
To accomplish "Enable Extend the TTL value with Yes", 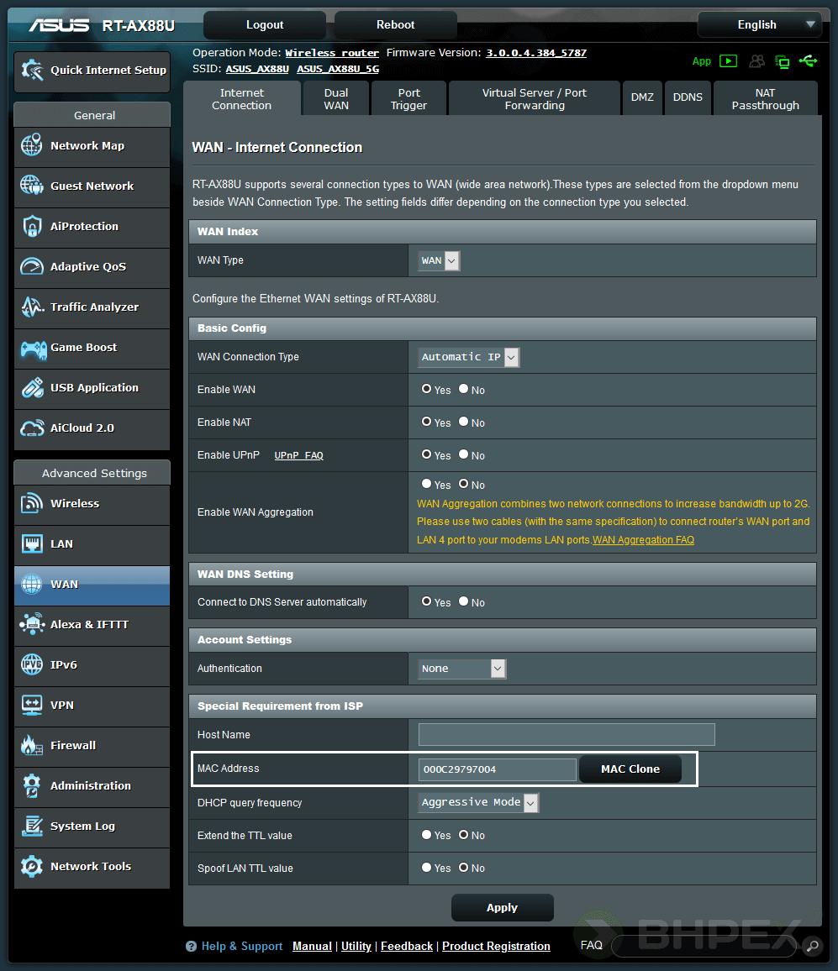I will tap(426, 835).
